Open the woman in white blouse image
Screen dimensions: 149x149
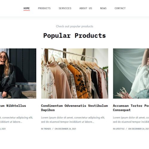tap(131, 74)
